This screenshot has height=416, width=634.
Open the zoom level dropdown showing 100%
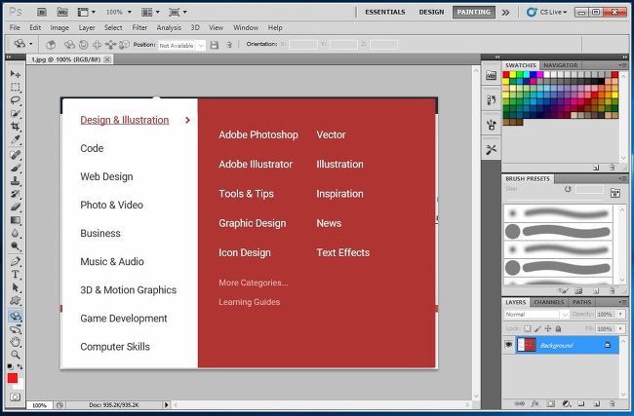click(x=130, y=12)
